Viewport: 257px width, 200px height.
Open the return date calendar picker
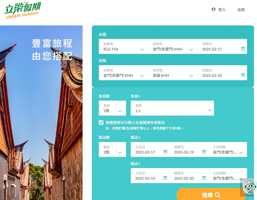pyautogui.click(x=243, y=75)
